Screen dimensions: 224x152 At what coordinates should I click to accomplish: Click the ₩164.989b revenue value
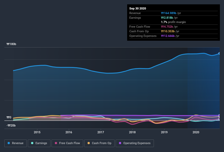pyautogui.click(x=169, y=13)
